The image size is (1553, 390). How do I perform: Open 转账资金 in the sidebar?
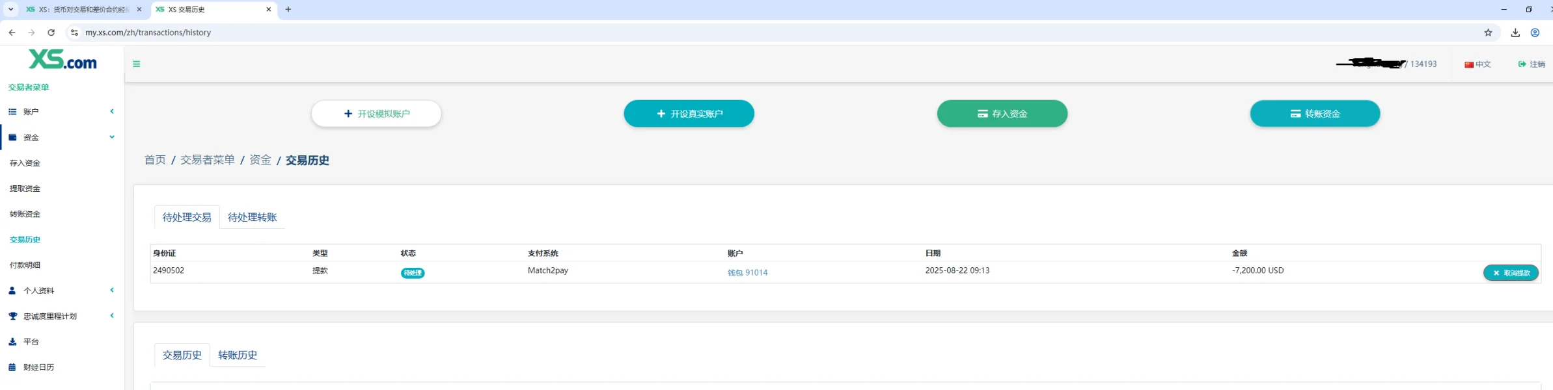(x=25, y=214)
